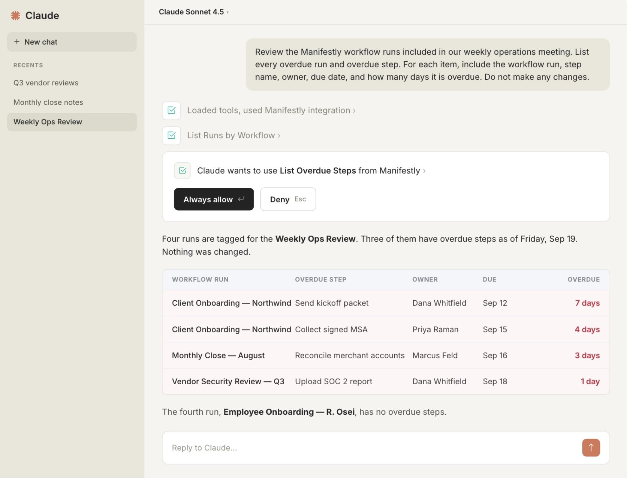Click the 4 days overdue value

[x=587, y=330]
